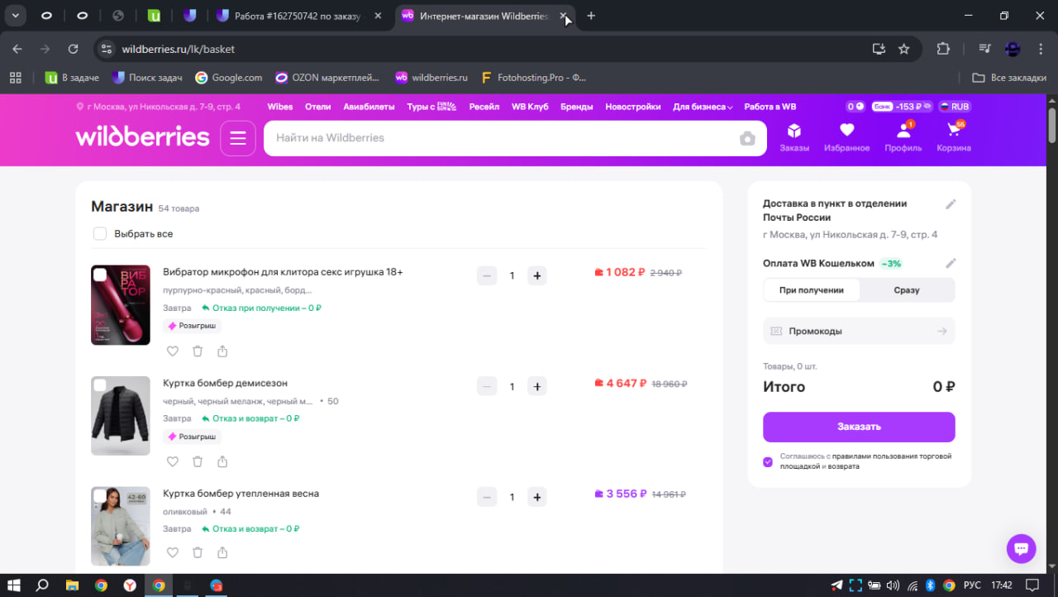Open the RUB currency selector
1058x597 pixels.
[x=954, y=107]
